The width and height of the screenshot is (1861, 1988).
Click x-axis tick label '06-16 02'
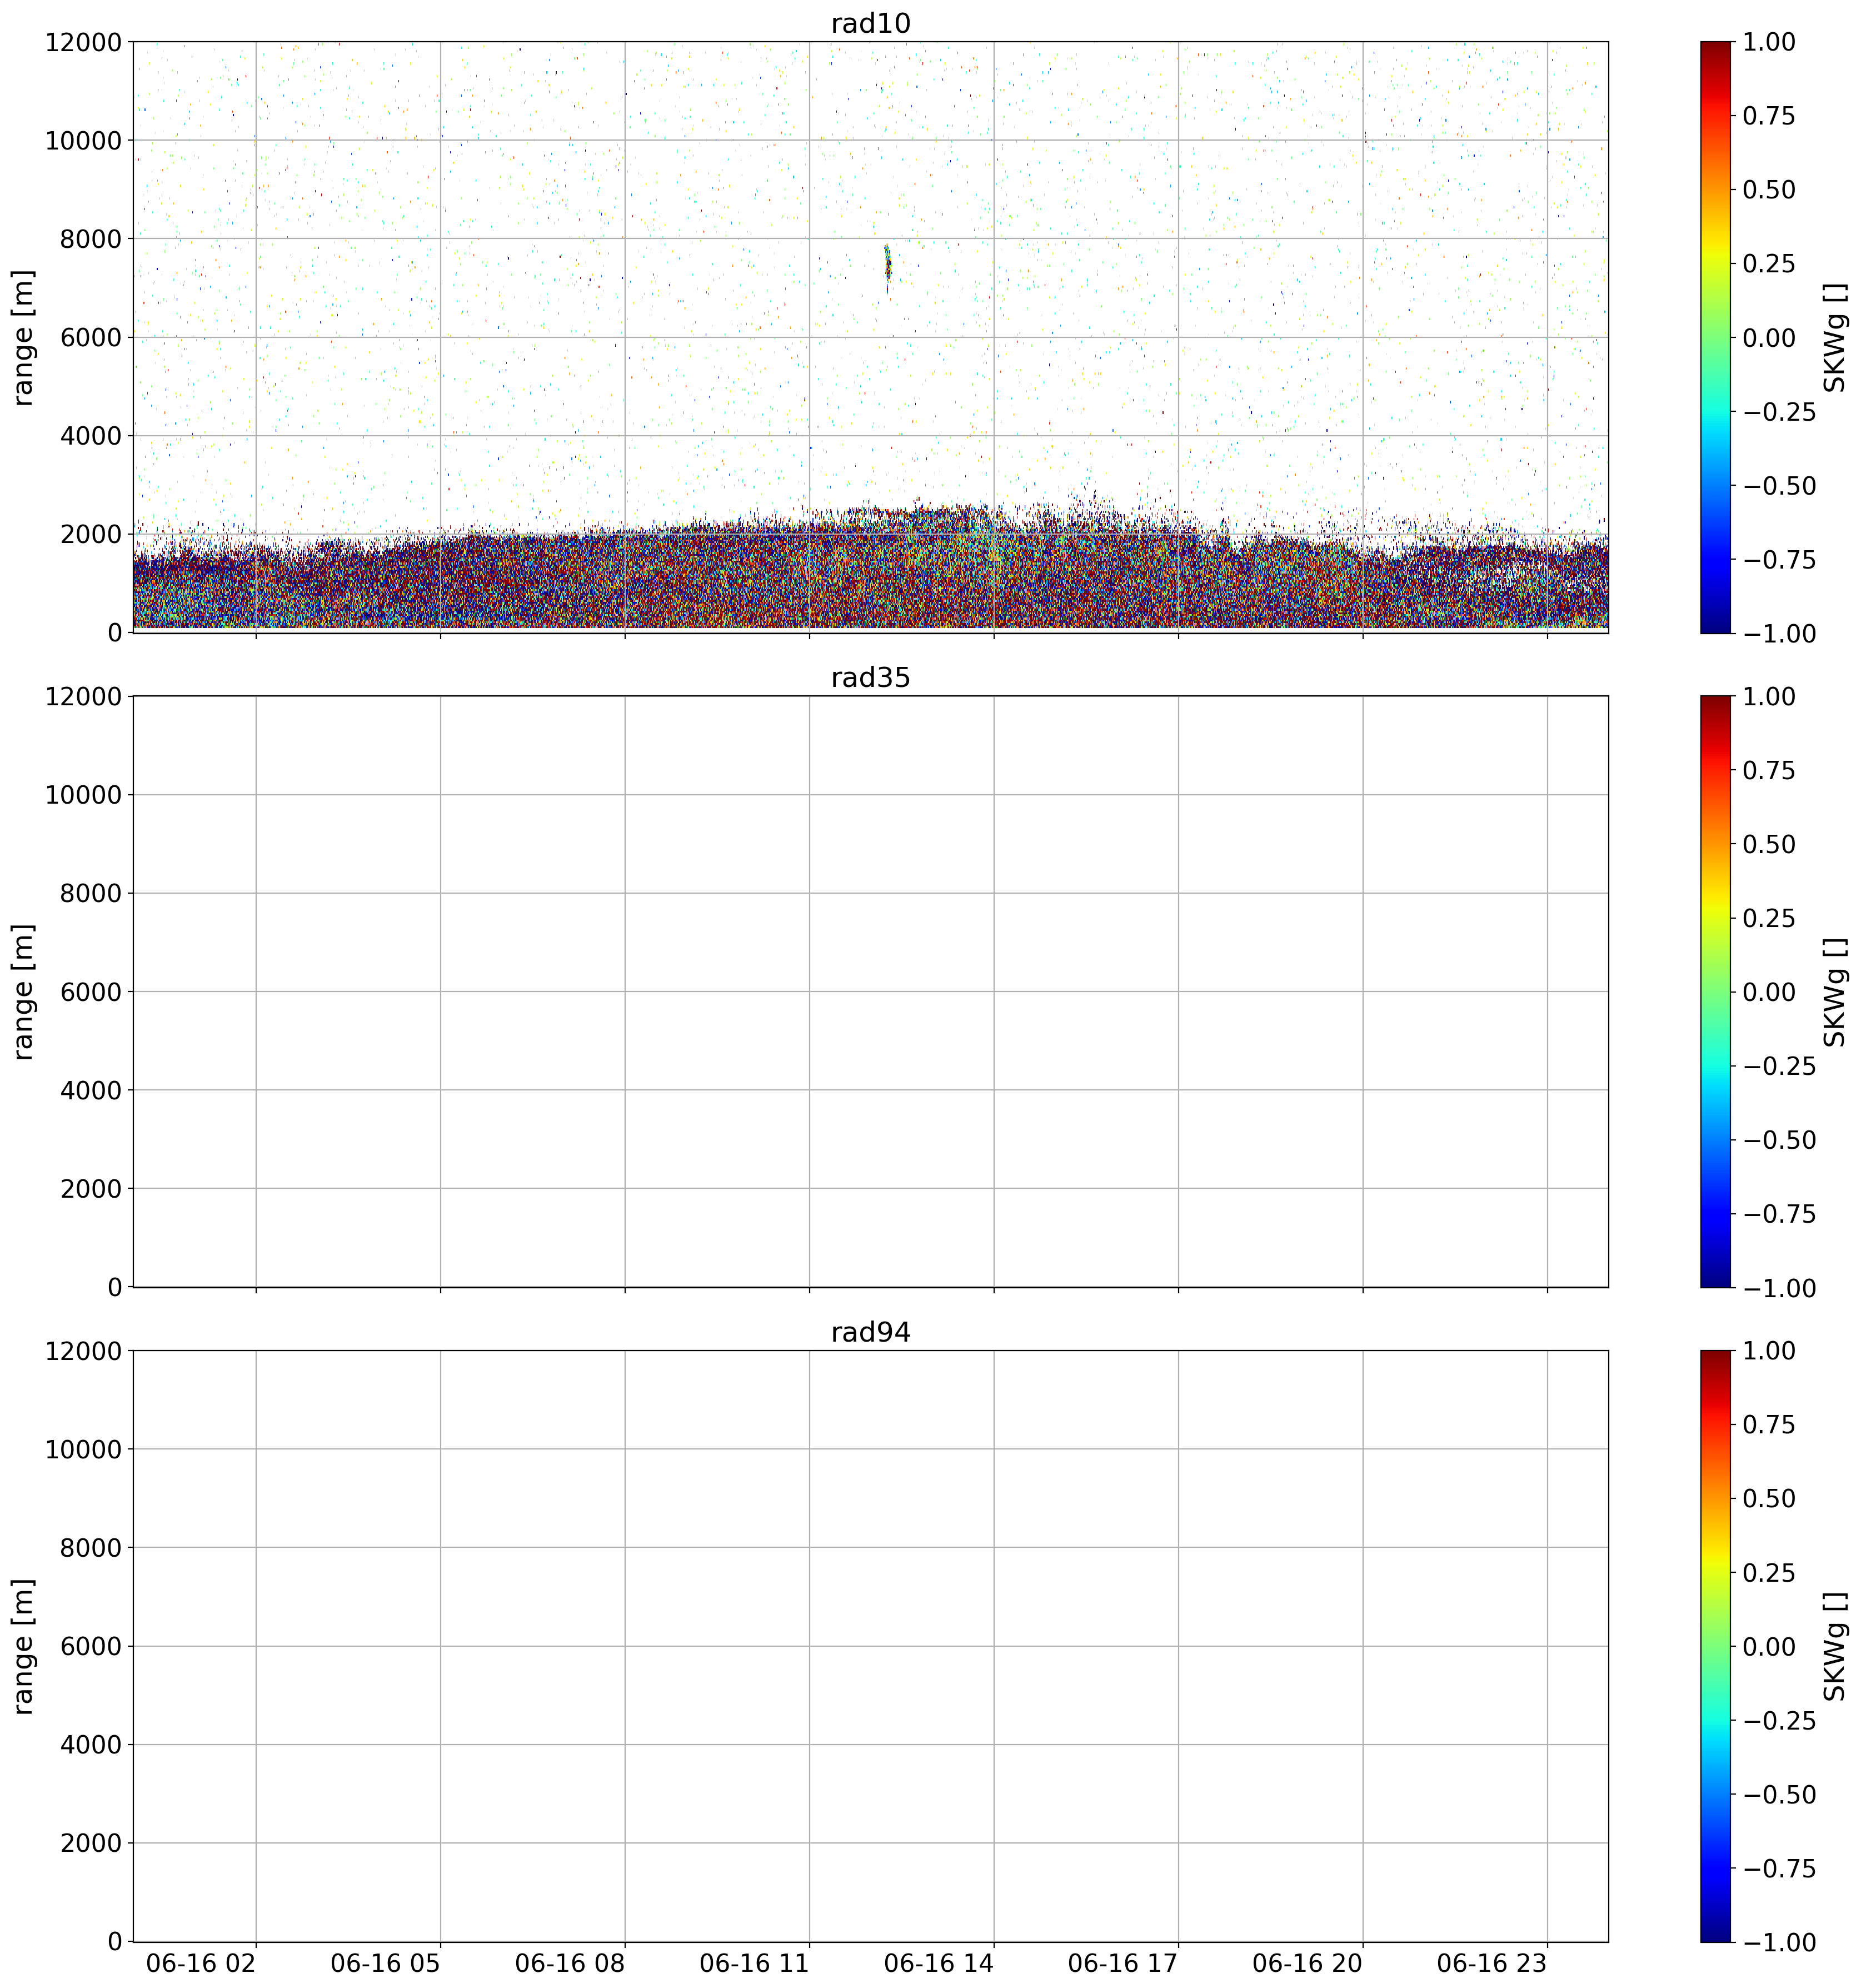[x=201, y=1963]
